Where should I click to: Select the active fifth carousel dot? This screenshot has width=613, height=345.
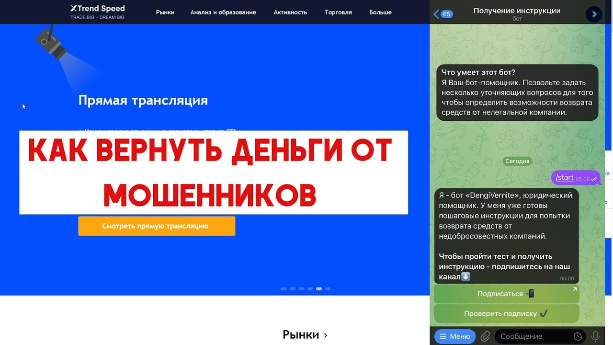[319, 289]
